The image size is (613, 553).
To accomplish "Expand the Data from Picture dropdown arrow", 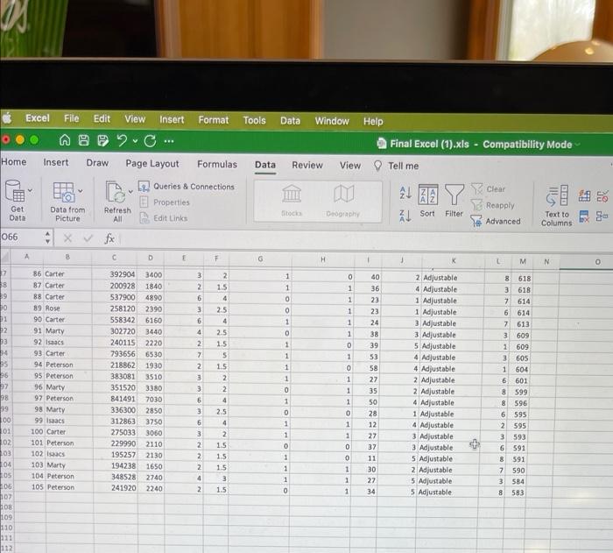I will coord(81,191).
